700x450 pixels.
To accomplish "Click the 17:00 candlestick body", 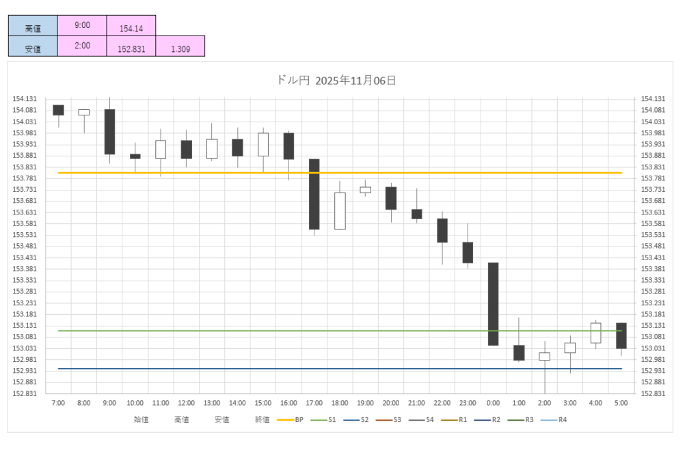I will click(x=314, y=194).
